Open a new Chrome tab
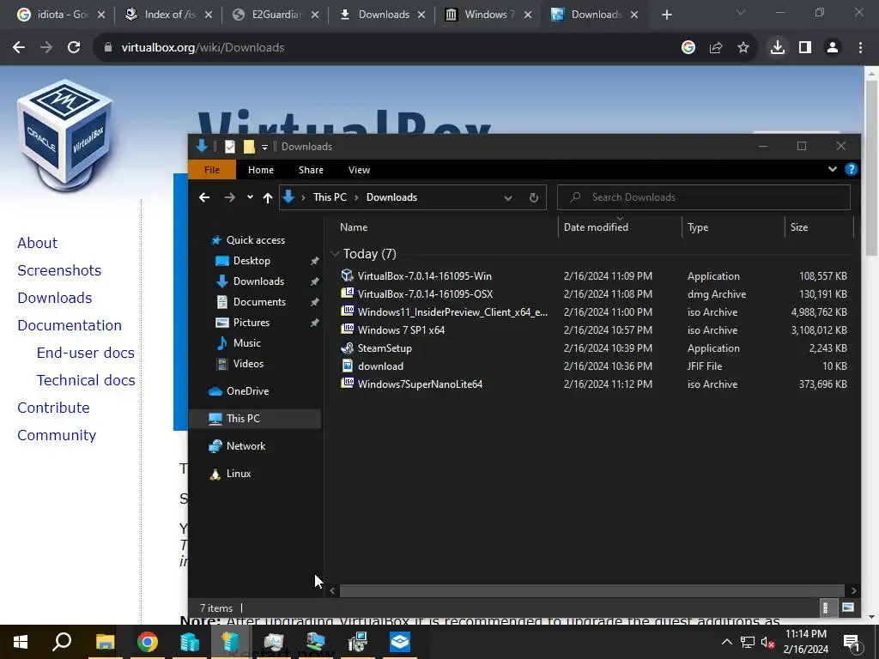This screenshot has height=659, width=879. (x=666, y=15)
